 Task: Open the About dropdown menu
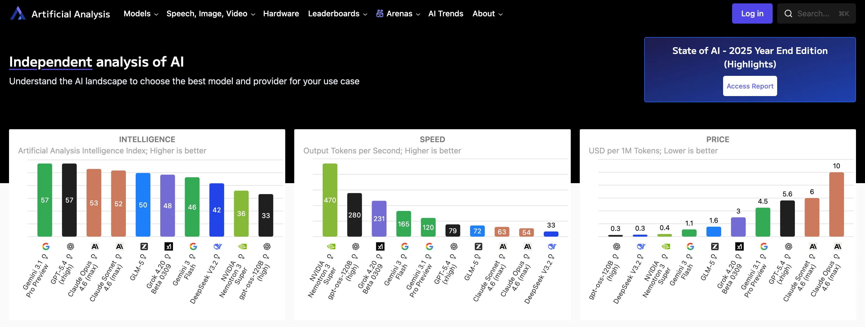tap(487, 14)
